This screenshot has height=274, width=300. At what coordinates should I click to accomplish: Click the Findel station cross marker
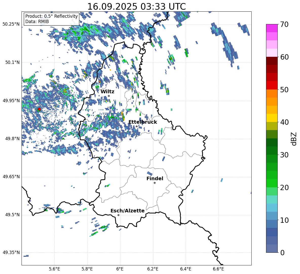click(x=155, y=183)
